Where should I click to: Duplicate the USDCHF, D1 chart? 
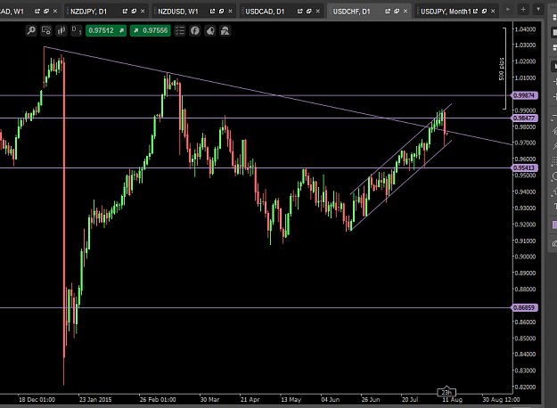tap(397, 12)
